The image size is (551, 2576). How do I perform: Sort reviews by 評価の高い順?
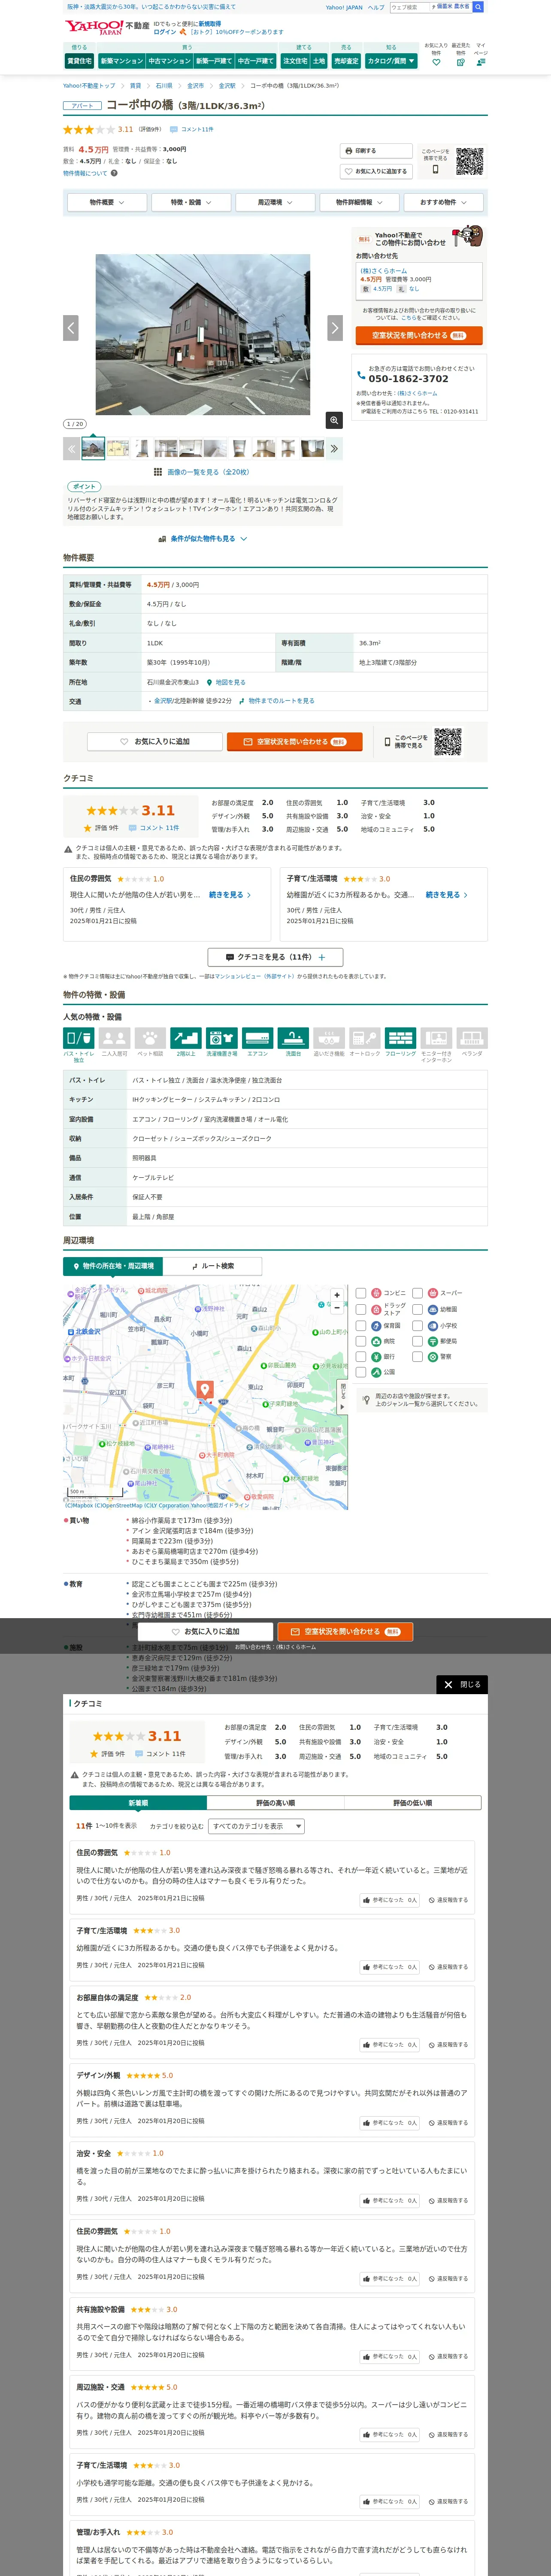tap(275, 1803)
